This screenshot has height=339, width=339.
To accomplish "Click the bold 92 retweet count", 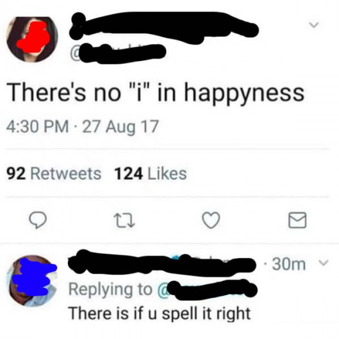I will click(16, 174).
